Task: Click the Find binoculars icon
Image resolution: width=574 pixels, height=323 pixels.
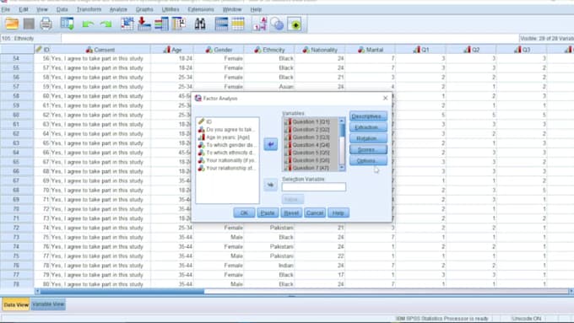Action: (x=200, y=24)
